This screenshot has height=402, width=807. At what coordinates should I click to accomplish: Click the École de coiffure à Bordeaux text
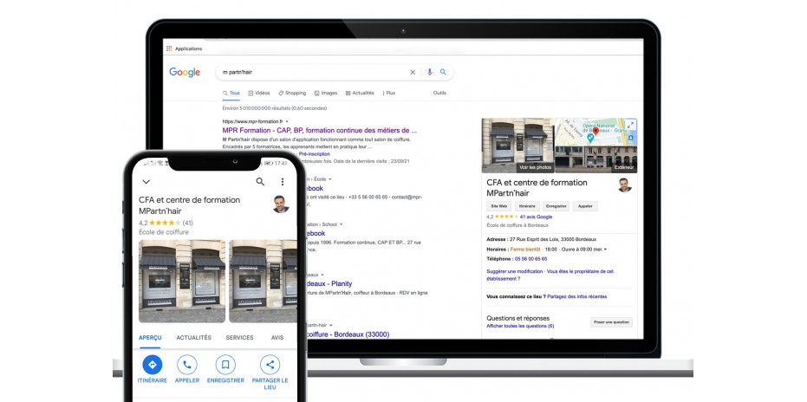pyautogui.click(x=517, y=225)
